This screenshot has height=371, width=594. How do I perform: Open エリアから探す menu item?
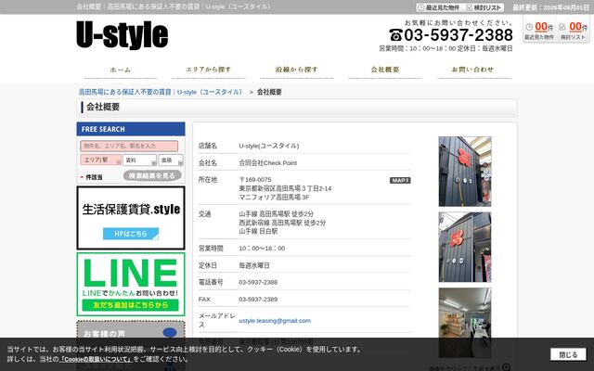coord(208,70)
